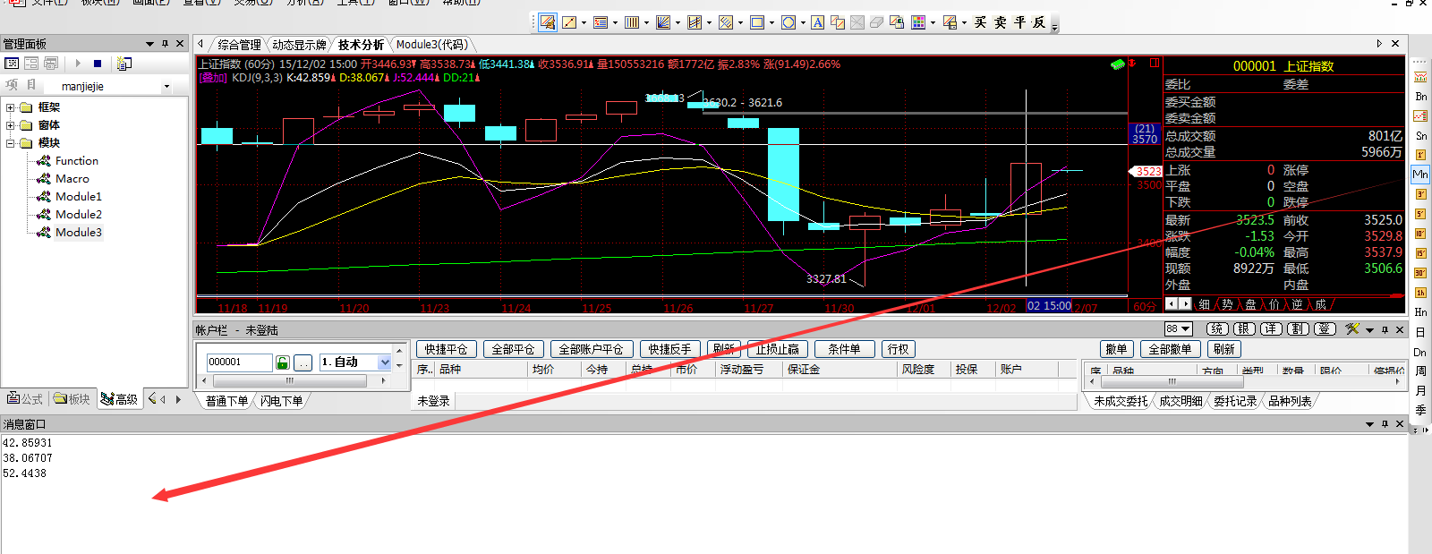
Task: Open the rectangle tool dropdown arrow
Action: click(x=771, y=22)
